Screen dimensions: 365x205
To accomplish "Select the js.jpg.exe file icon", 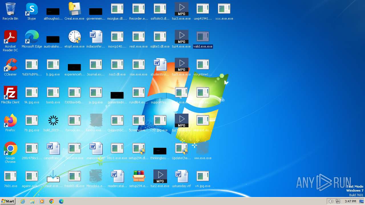I will tap(96, 93).
